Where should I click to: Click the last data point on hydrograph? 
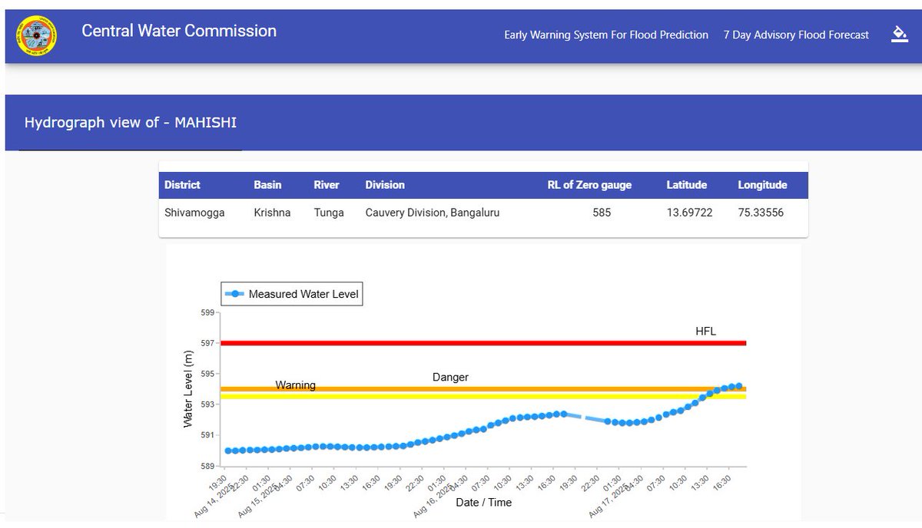click(739, 386)
